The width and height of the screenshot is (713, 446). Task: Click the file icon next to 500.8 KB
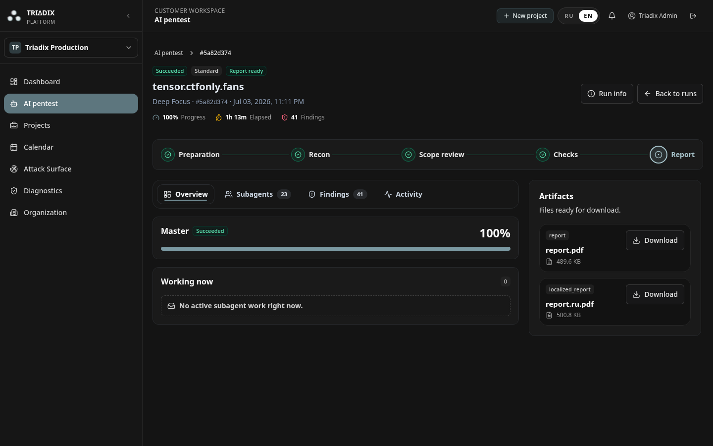point(549,315)
